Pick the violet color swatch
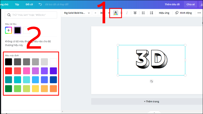This screenshot has width=203, height=114. [x=44, y=71]
